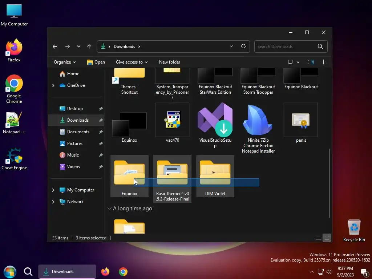Go back with the Back arrow

point(55,46)
